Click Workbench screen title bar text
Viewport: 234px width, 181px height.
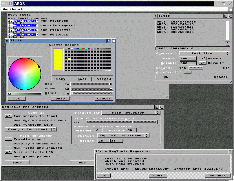pyautogui.click(x=13, y=9)
